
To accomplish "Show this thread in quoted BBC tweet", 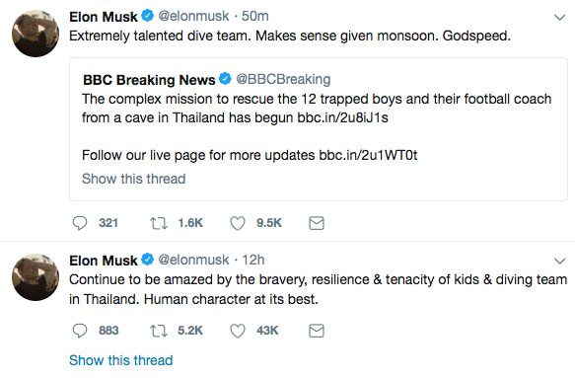I will point(134,179).
